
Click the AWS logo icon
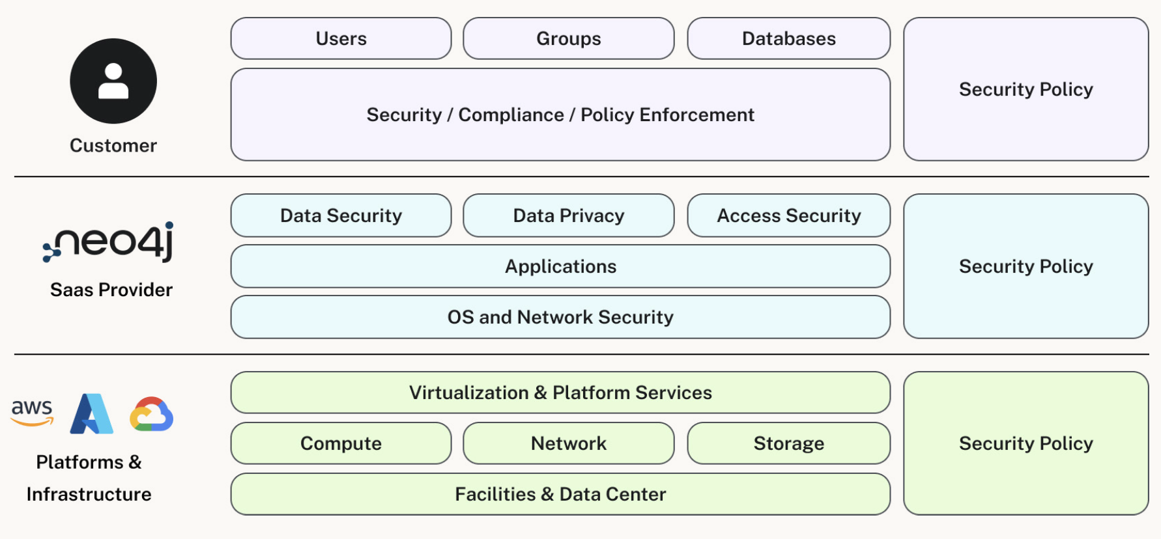click(32, 413)
